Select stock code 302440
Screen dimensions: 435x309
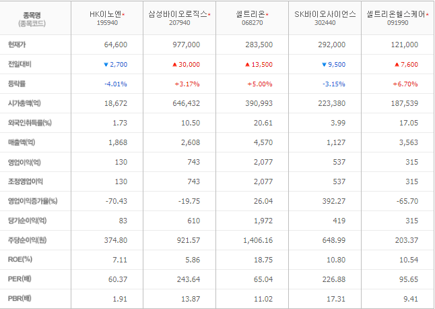coord(325,23)
